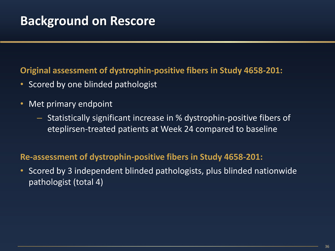The height and width of the screenshot is (251, 335).
Task: Click the bullet dot before "Scored by 3"
Action: point(22,171)
